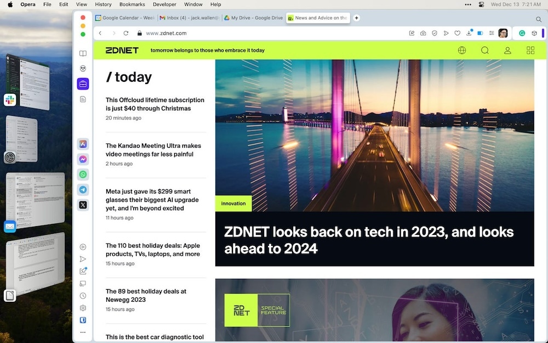Bookmark page with the heart icon
This screenshot has height=343, width=548.
point(457,33)
